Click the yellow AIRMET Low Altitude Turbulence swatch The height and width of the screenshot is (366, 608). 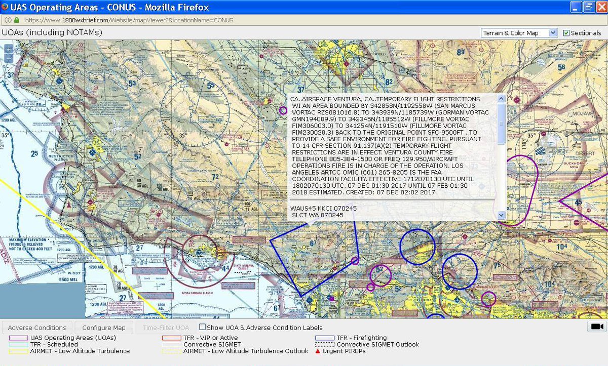point(18,351)
